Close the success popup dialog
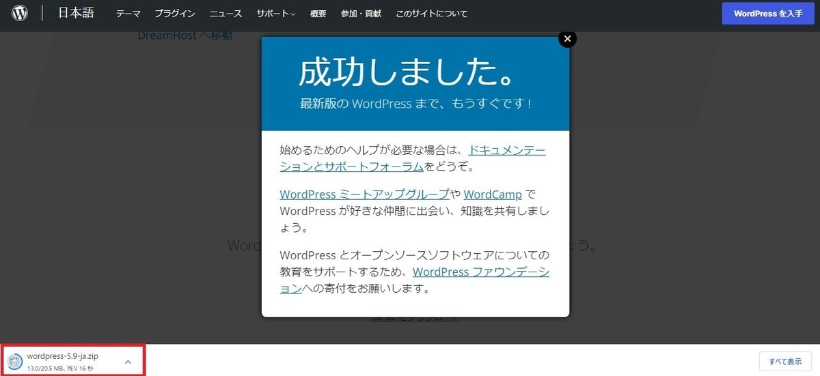Viewport: 820px width, 376px height. click(567, 39)
